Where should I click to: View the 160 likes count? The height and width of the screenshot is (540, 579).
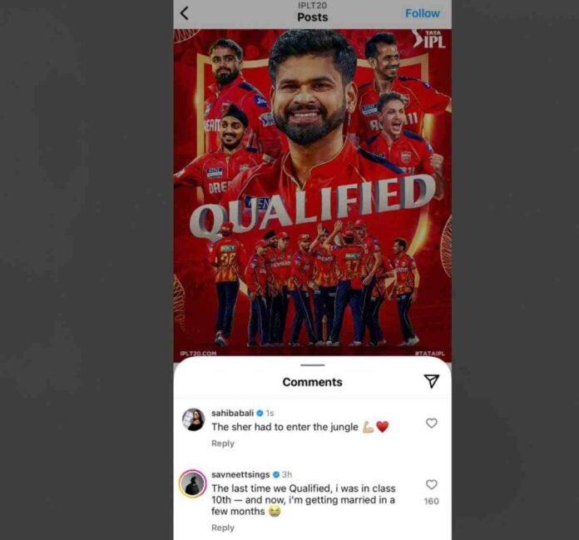click(431, 501)
